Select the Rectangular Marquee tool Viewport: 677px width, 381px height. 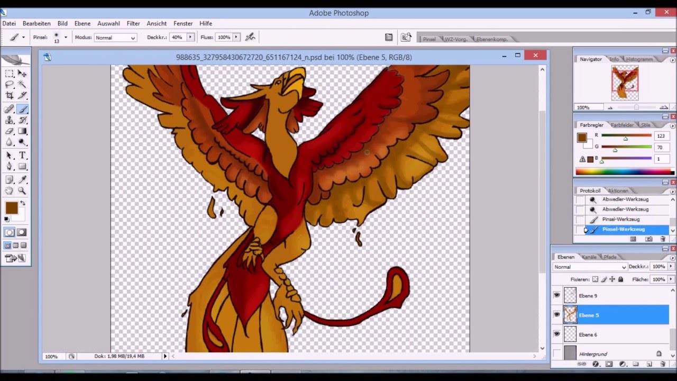(x=10, y=74)
